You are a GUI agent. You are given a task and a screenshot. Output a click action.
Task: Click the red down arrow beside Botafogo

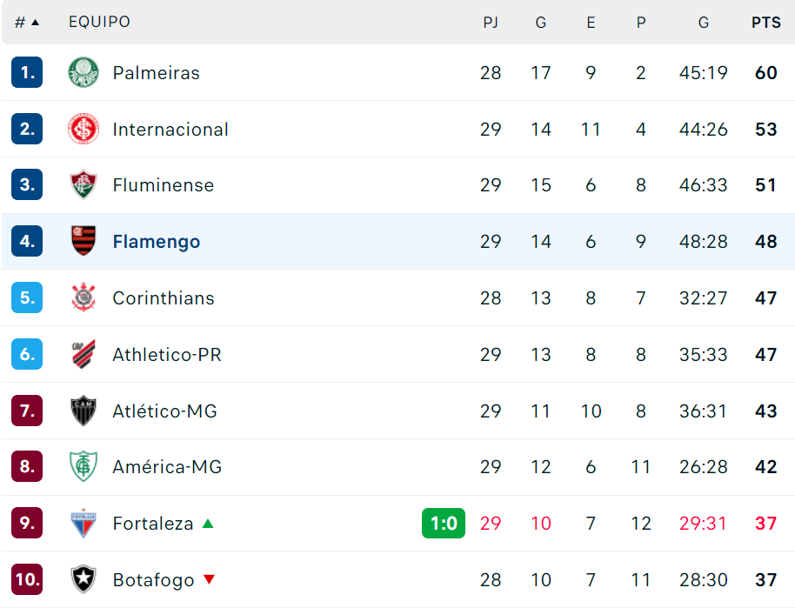(x=209, y=579)
